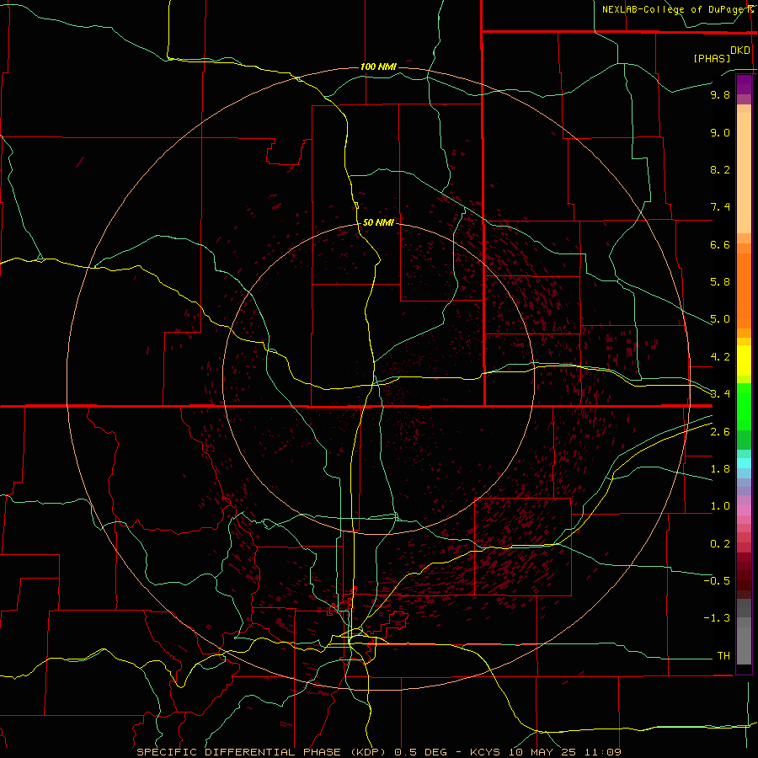The width and height of the screenshot is (758, 758).
Task: Pick the cyan segment of the color bar
Action: point(744,463)
